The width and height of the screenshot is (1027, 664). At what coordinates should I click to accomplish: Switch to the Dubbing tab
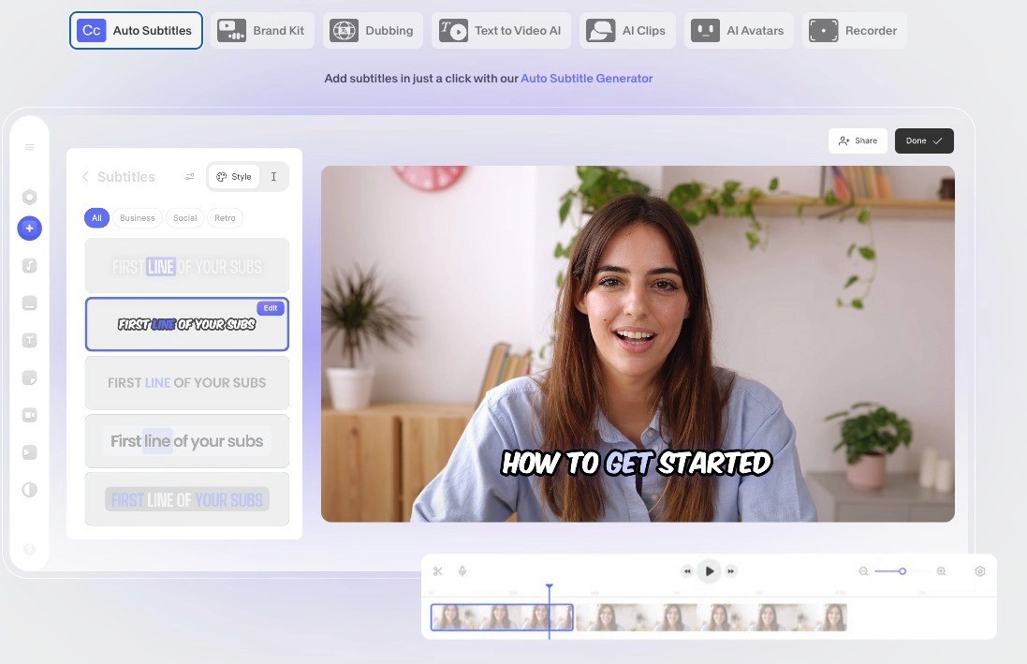pos(373,30)
